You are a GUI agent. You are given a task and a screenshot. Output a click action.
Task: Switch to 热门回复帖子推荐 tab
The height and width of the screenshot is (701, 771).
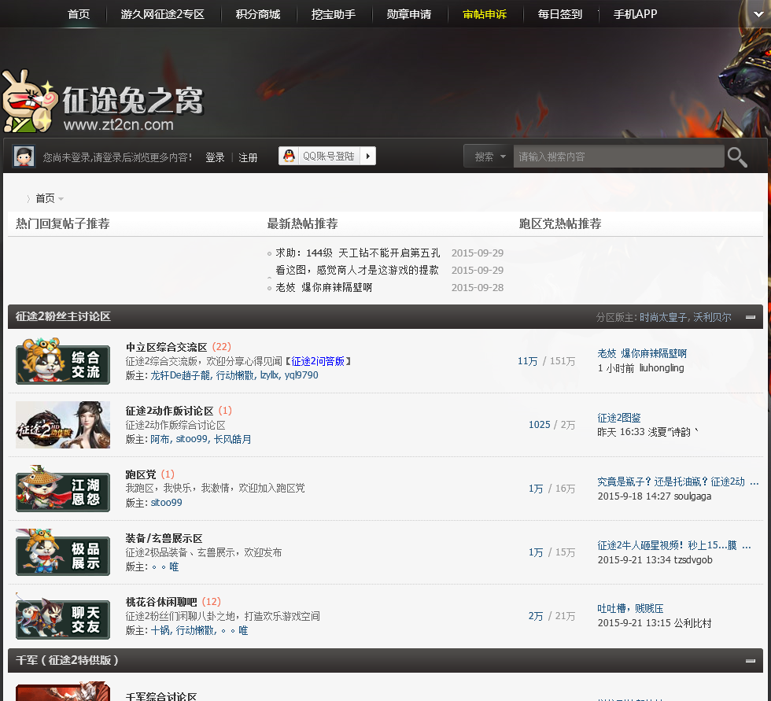point(62,223)
